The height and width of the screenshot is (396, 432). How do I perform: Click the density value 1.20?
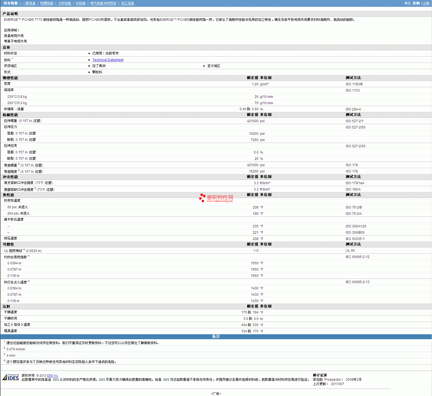(255, 84)
